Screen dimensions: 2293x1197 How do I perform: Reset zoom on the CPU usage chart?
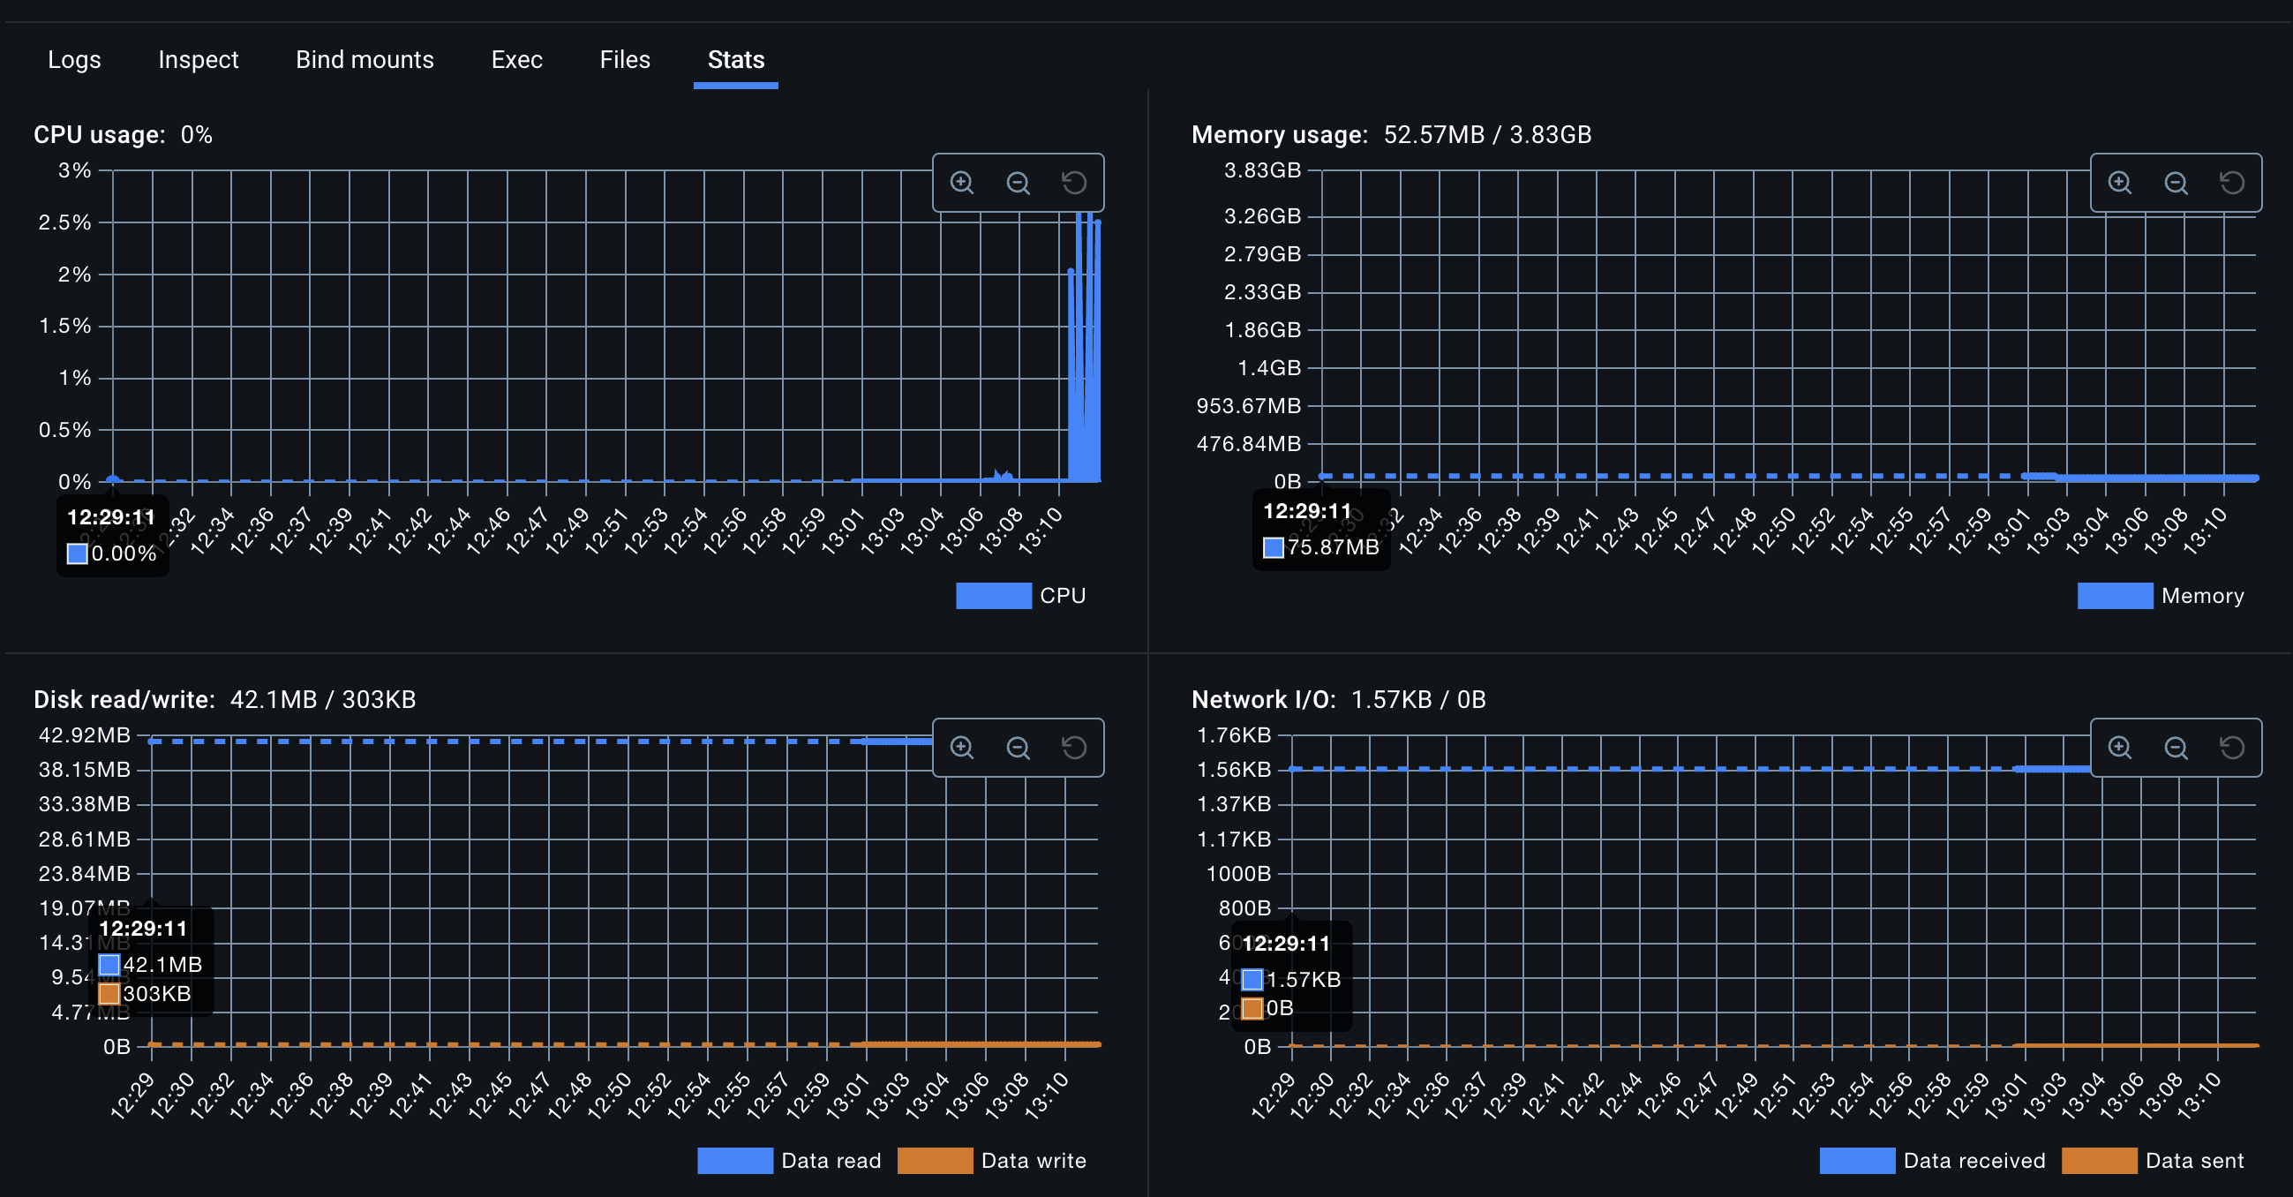1074,183
